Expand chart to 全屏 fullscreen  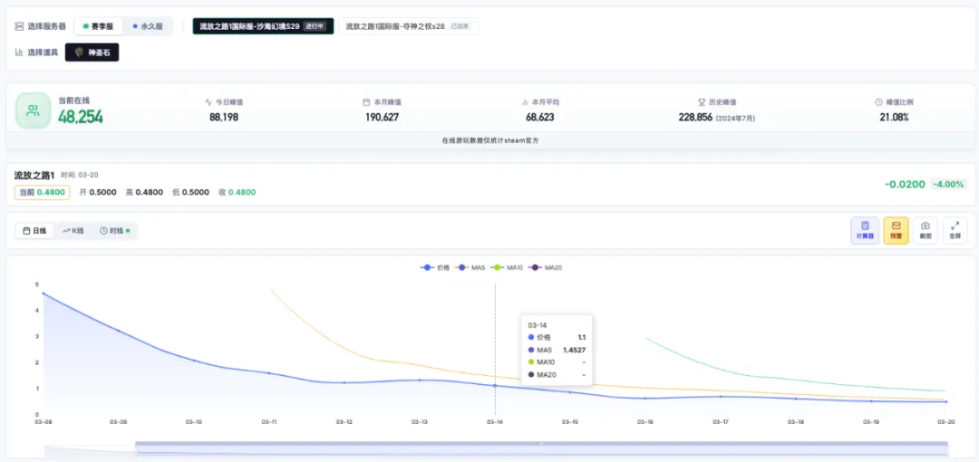(x=955, y=230)
